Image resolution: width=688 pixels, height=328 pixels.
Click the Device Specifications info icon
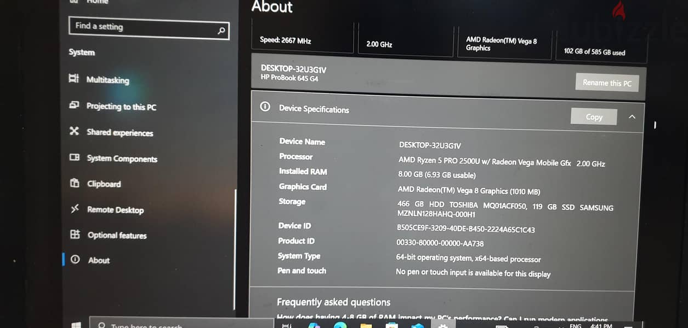[x=265, y=107]
